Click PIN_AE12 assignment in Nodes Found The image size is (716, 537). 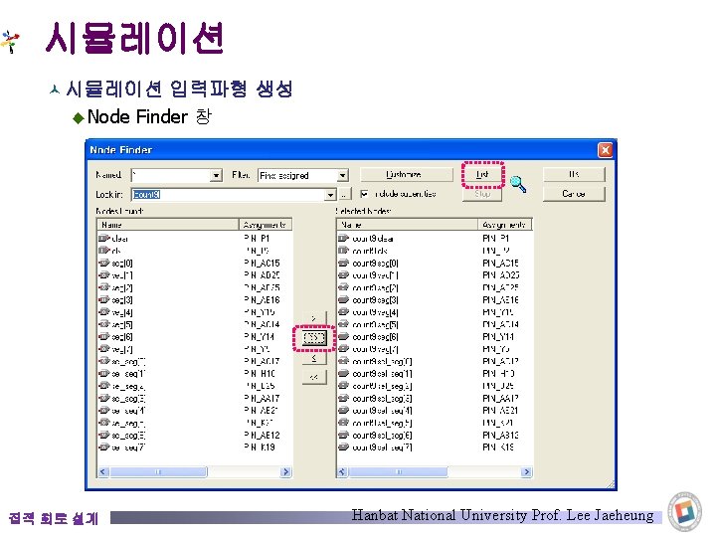point(262,435)
